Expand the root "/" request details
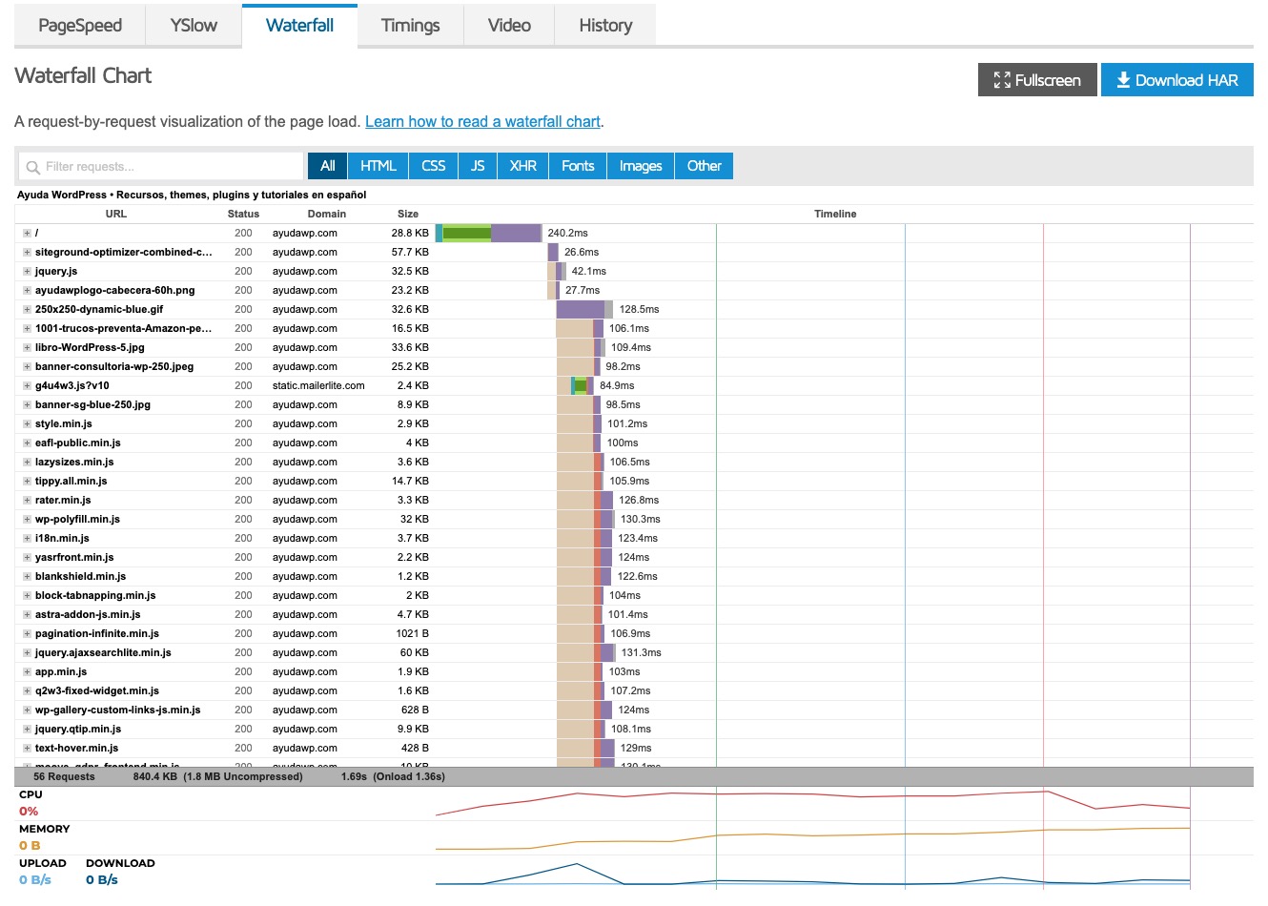Viewport: 1268px width, 906px height. pyautogui.click(x=28, y=234)
